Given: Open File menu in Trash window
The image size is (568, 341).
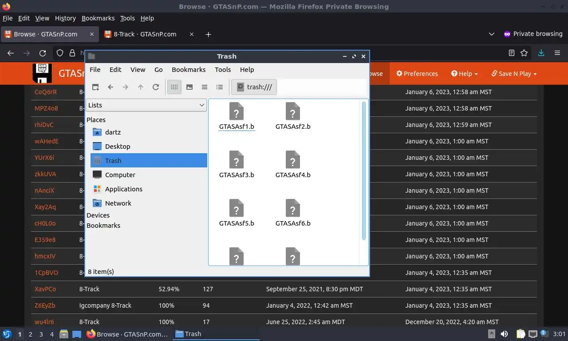Looking at the screenshot, I should 95,70.
